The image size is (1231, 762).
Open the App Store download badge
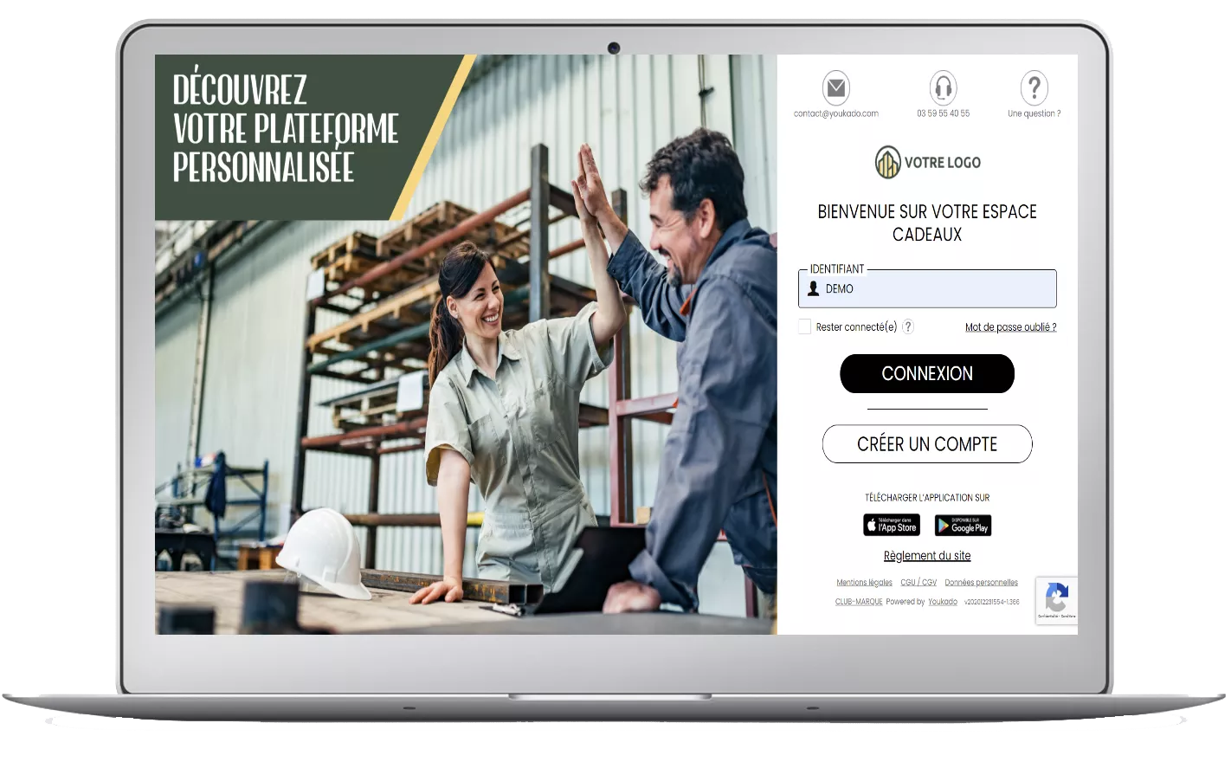891,526
